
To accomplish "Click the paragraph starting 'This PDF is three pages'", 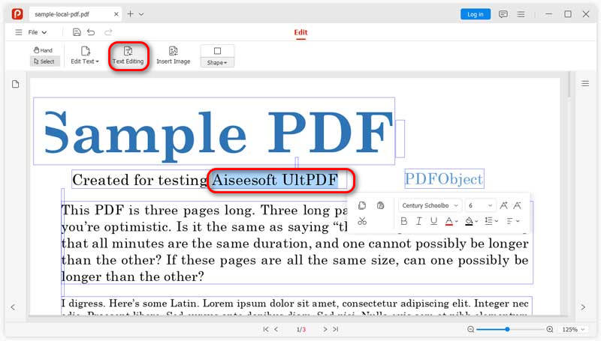I will [295, 243].
